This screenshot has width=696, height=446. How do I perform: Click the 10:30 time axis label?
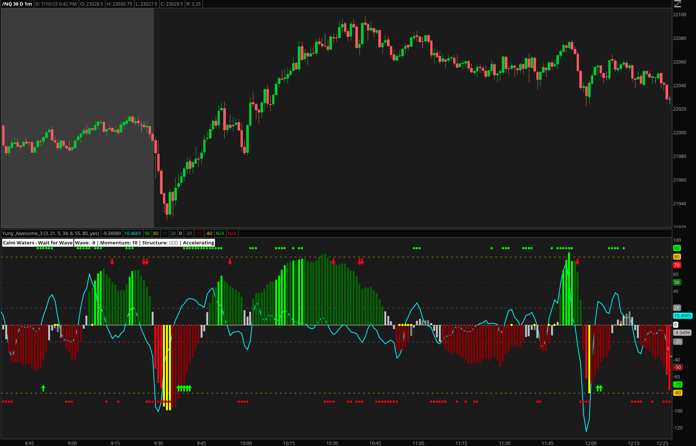coord(332,443)
